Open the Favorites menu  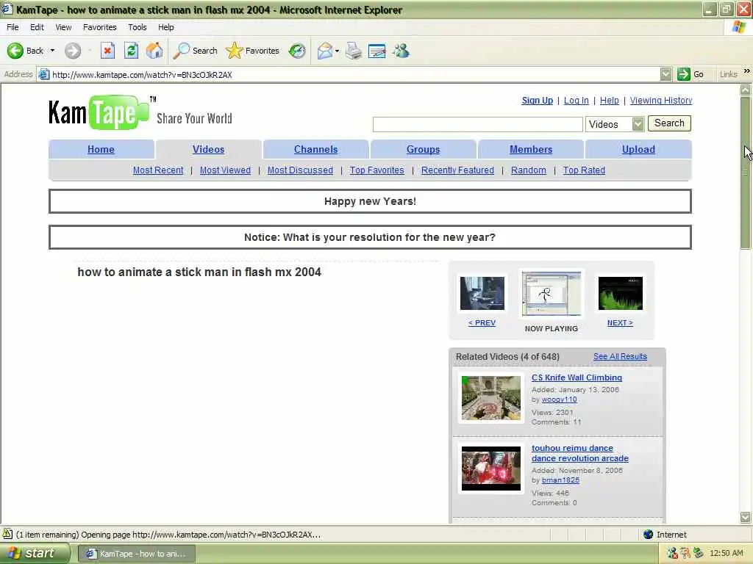pyautogui.click(x=100, y=27)
